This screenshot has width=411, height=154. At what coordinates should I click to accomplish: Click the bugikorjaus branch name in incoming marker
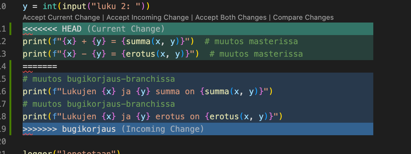(89, 129)
